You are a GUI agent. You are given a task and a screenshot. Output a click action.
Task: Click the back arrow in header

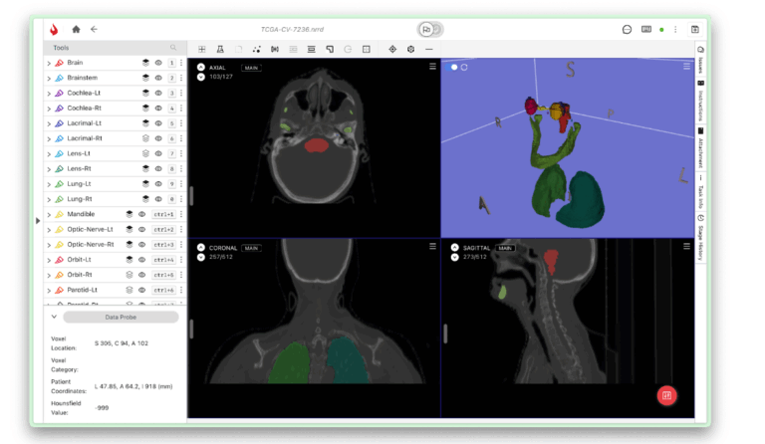(x=95, y=29)
